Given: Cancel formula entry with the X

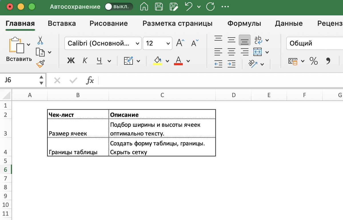Looking at the screenshot, I should (x=57, y=80).
